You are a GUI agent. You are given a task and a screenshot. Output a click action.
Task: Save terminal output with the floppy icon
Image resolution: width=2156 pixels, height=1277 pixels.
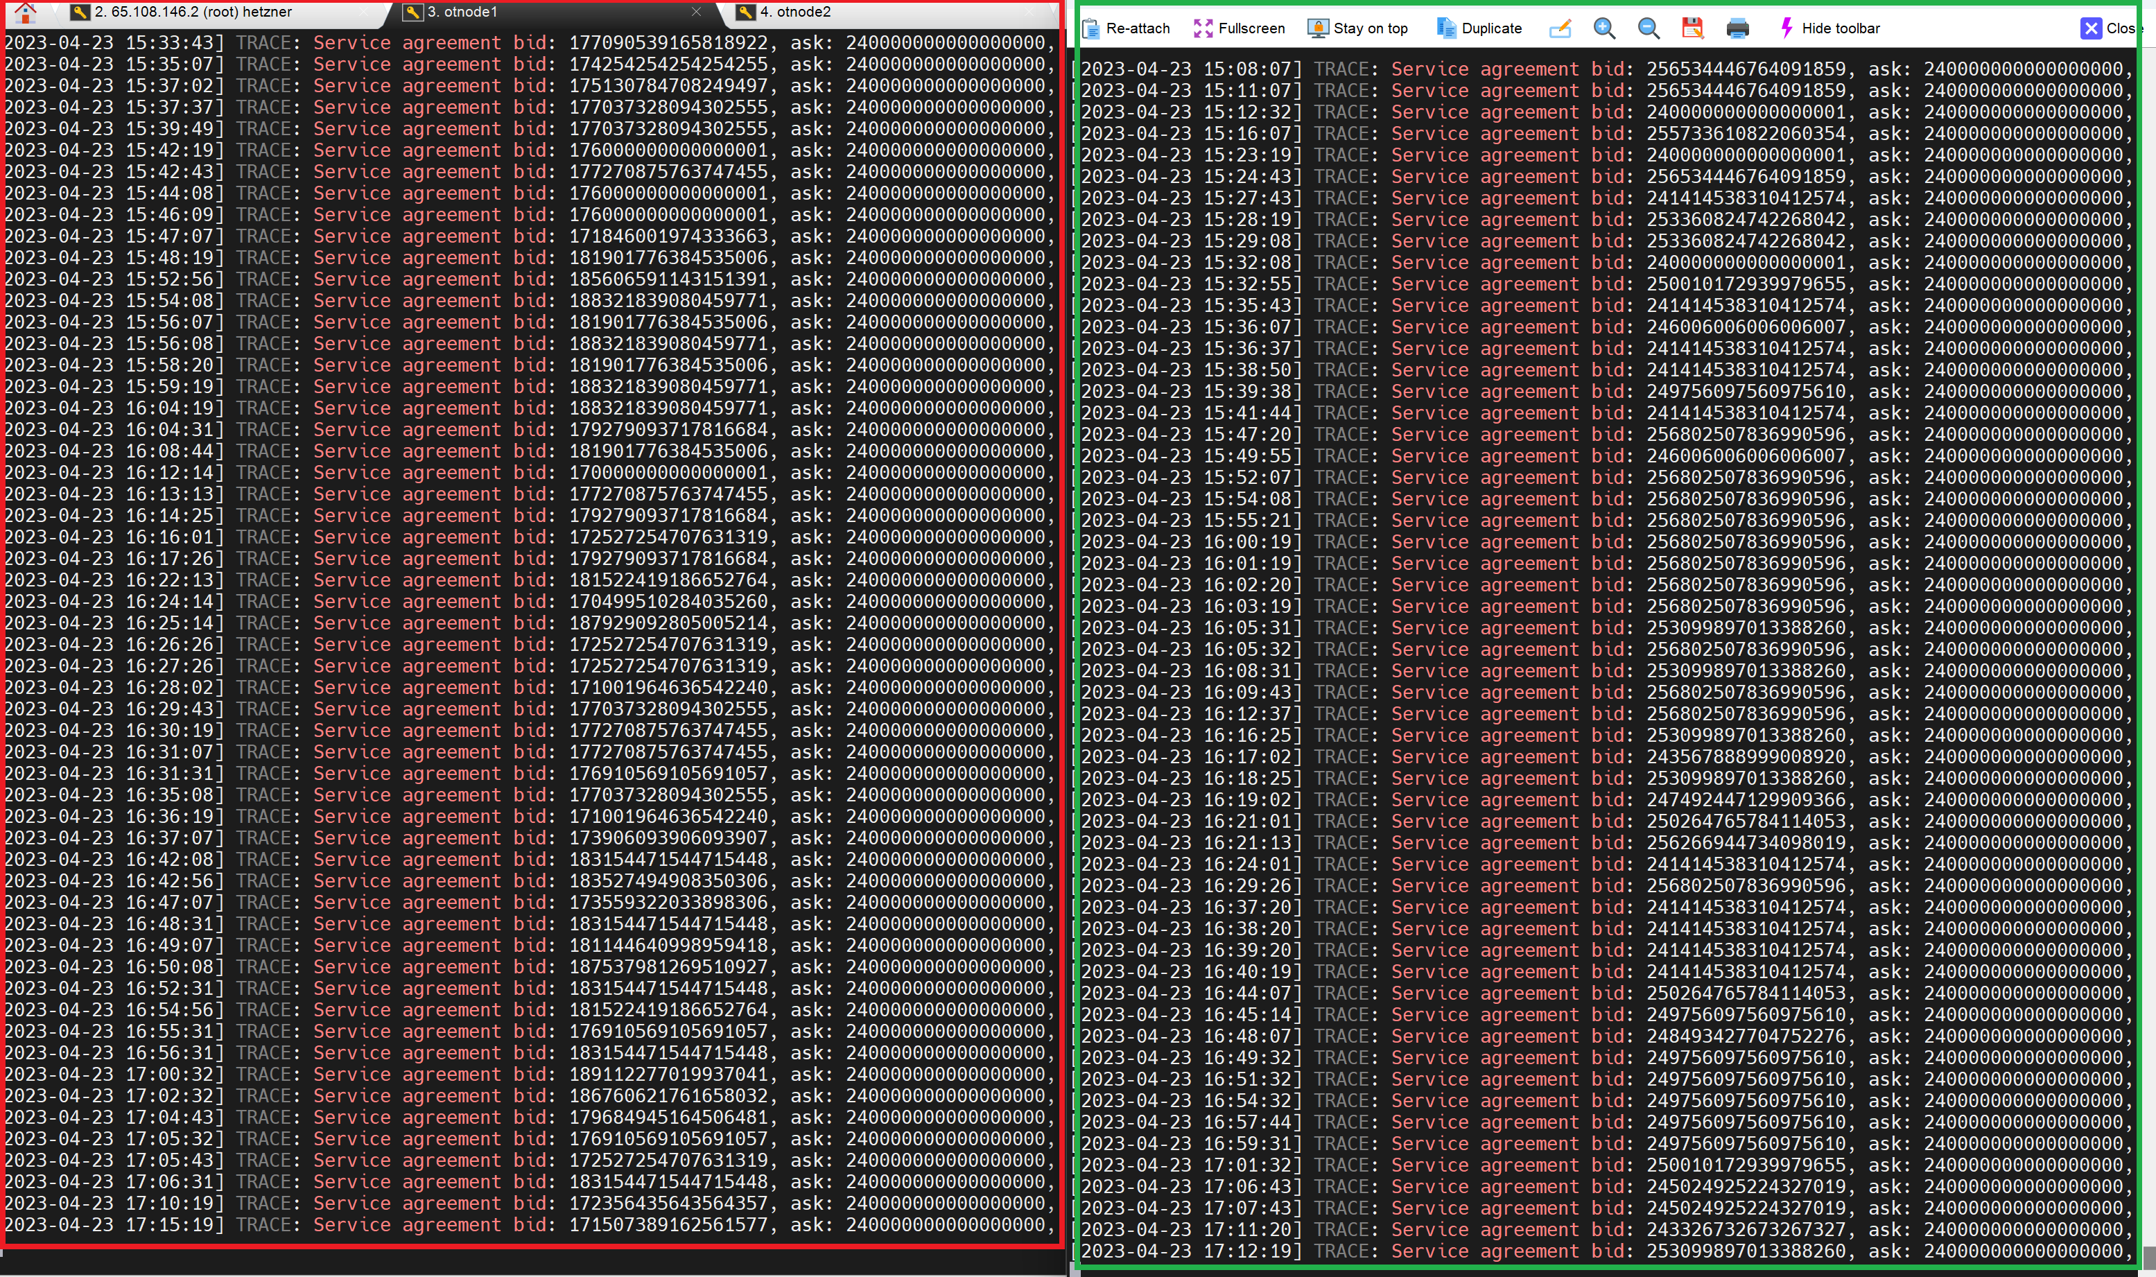click(x=1692, y=28)
